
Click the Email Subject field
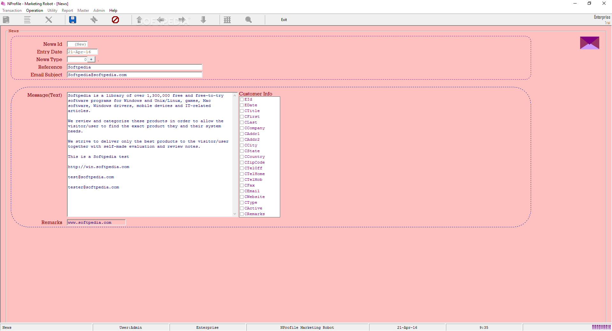[135, 75]
